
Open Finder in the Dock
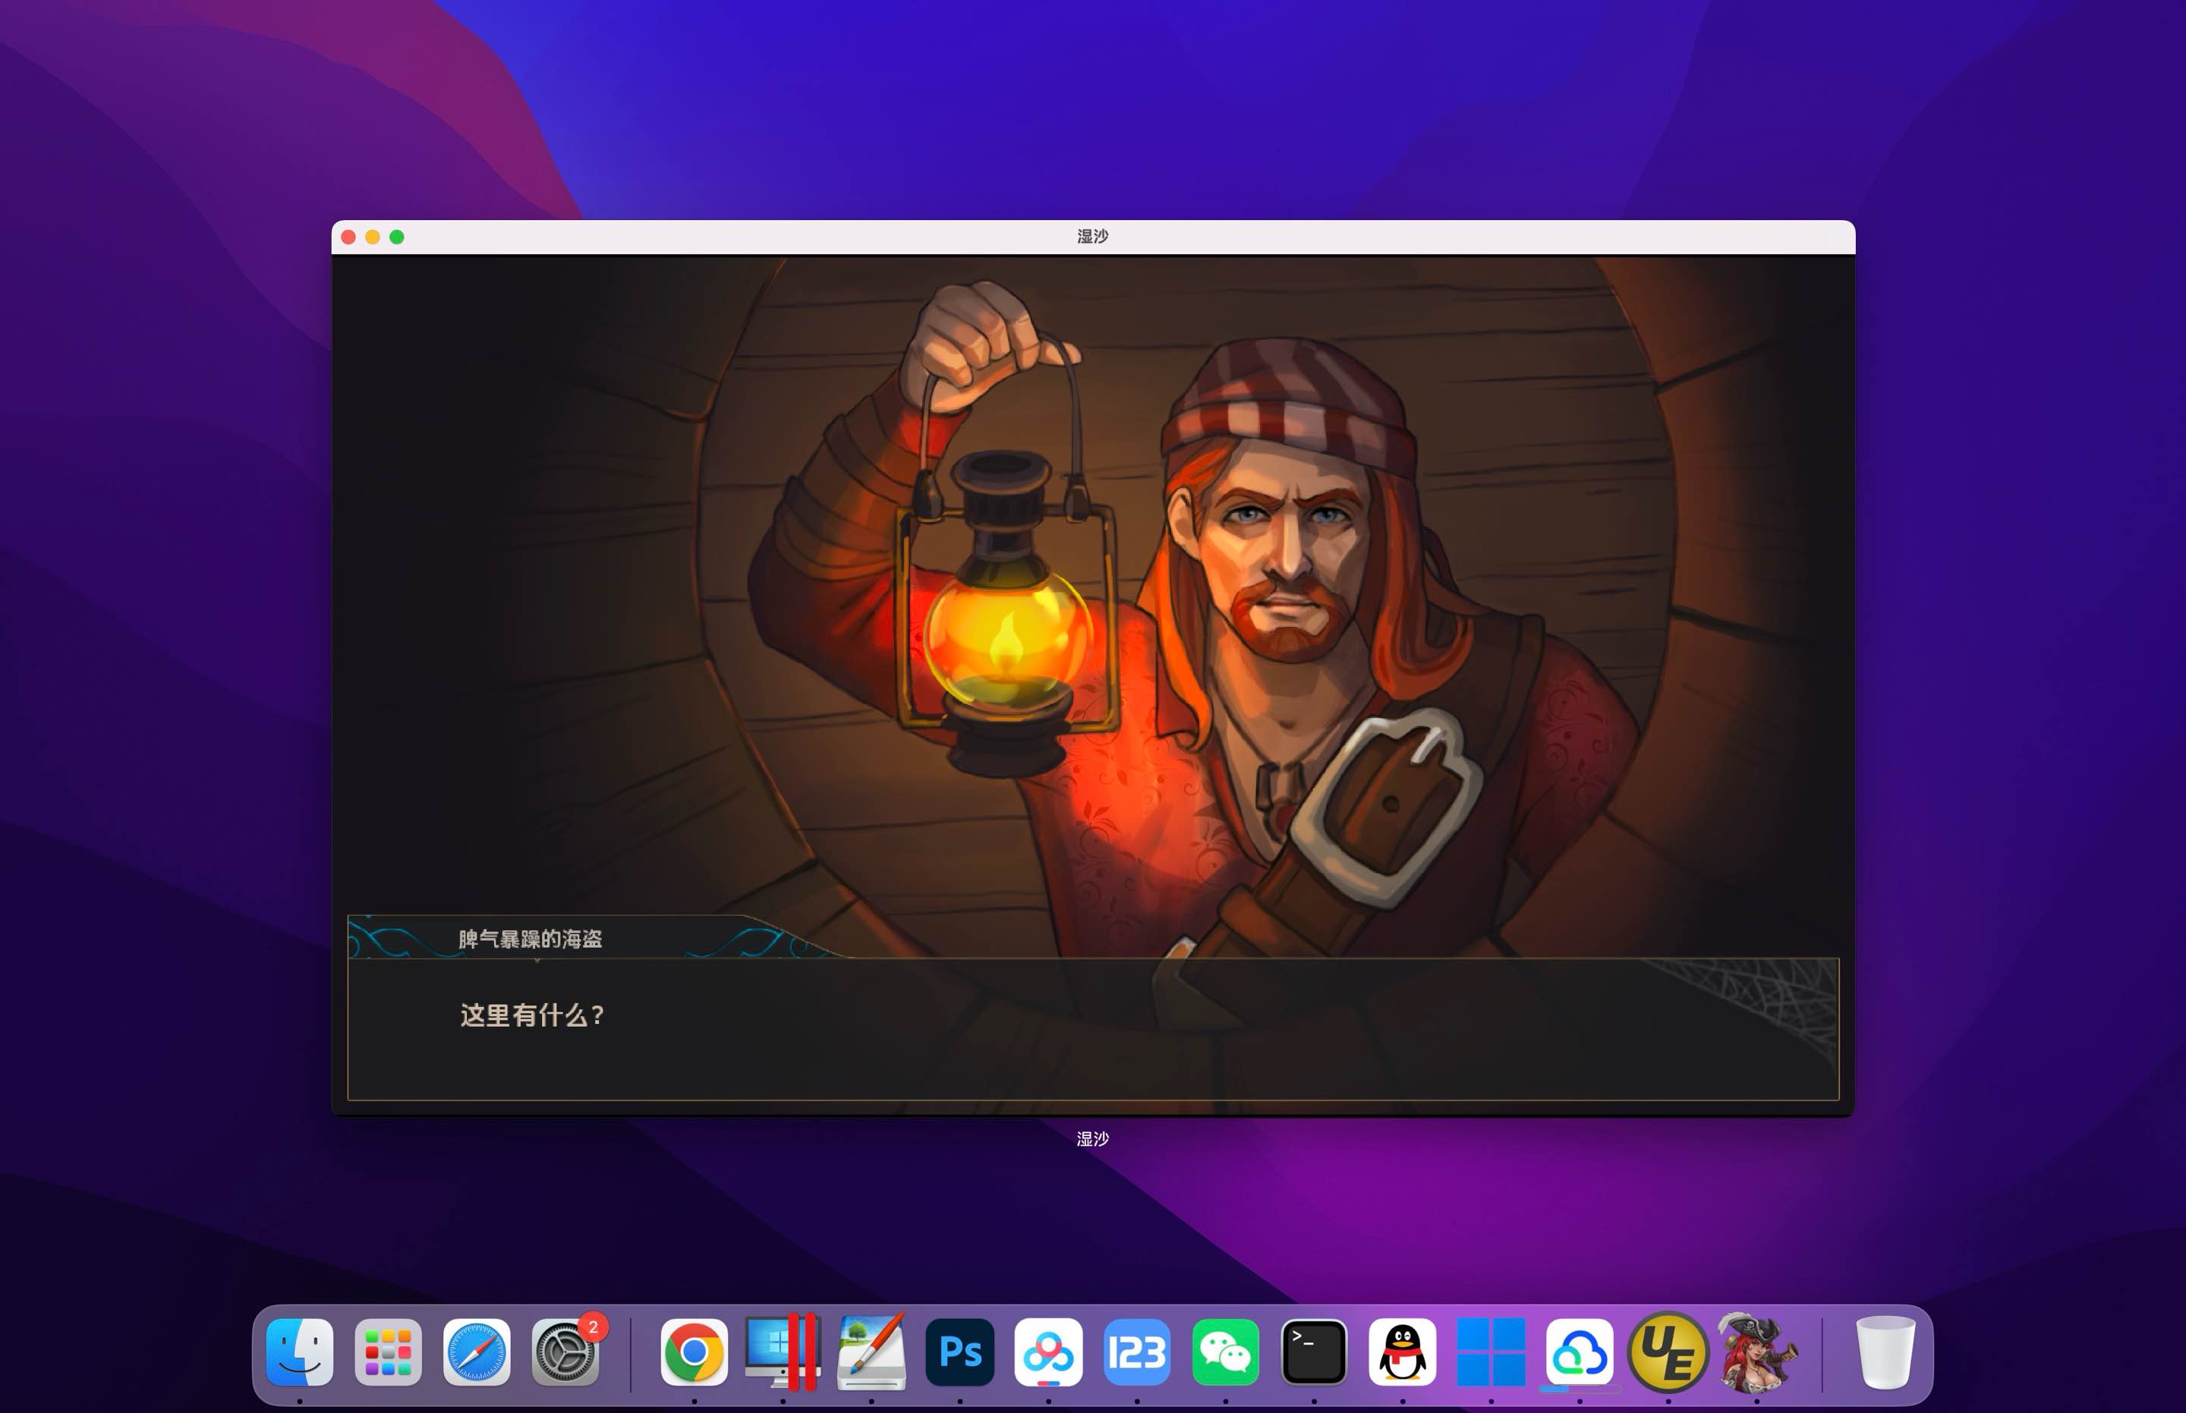pos(300,1352)
